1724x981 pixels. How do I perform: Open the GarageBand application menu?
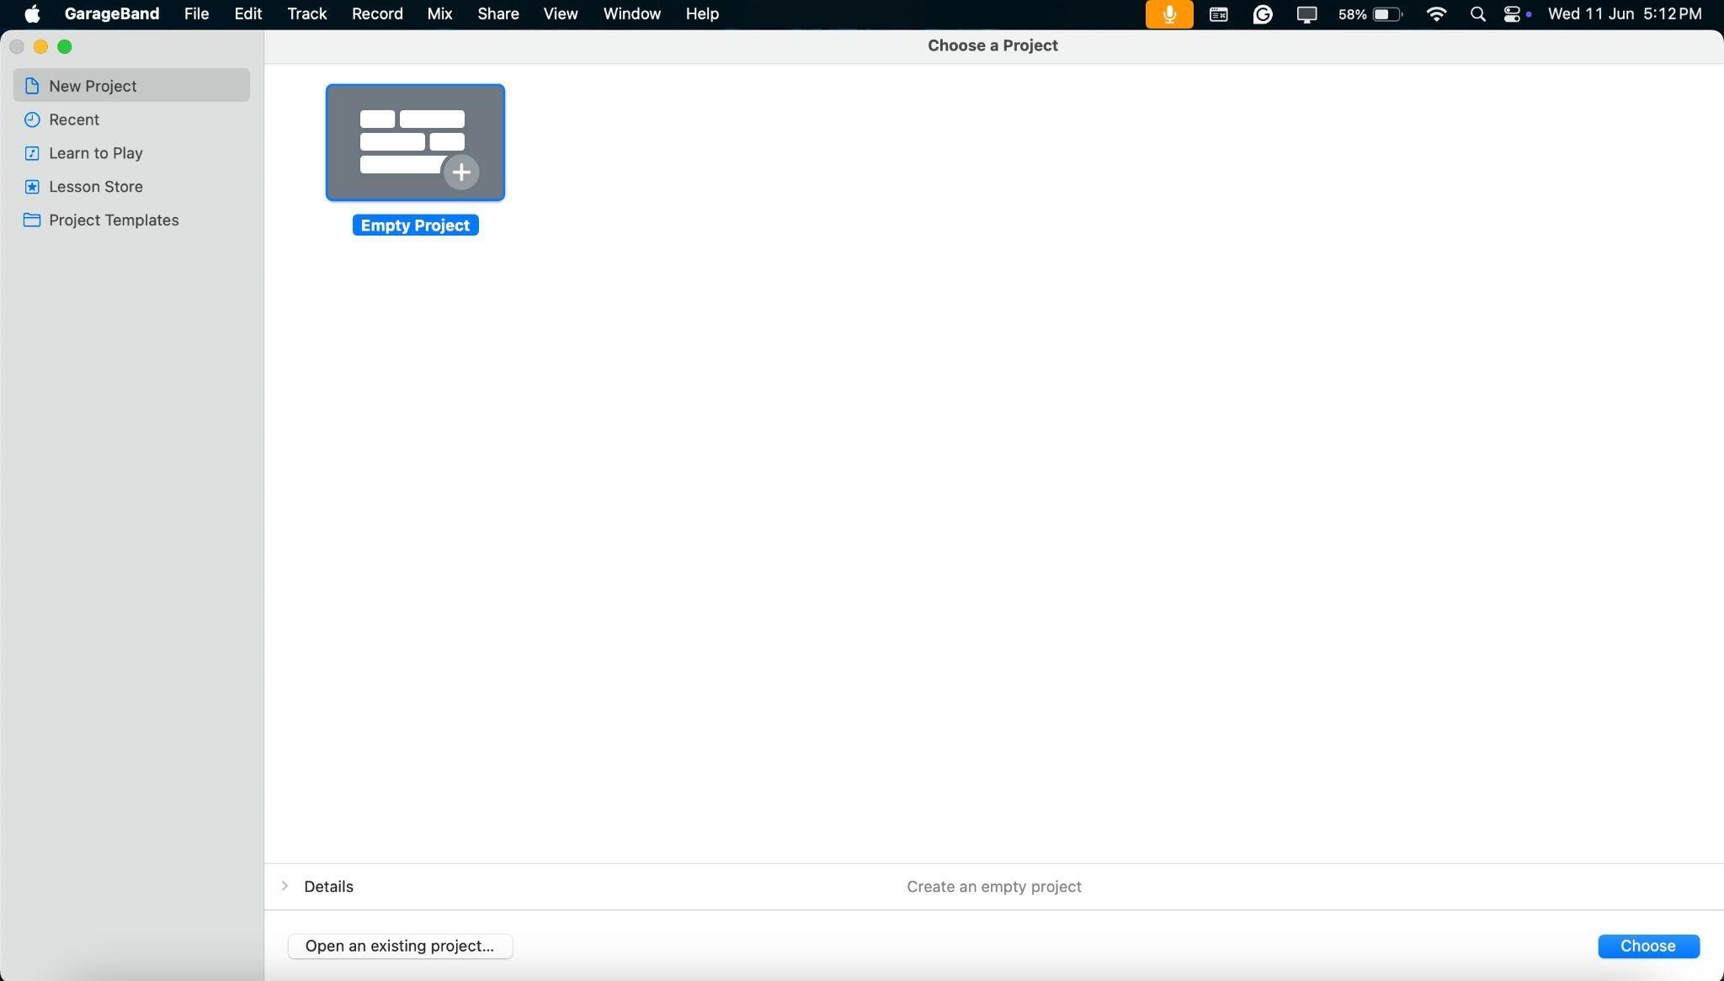(112, 14)
